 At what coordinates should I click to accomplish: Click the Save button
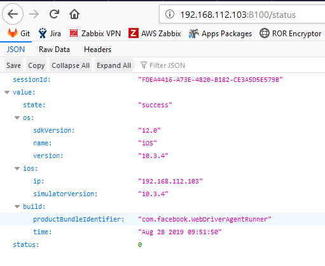tap(13, 65)
